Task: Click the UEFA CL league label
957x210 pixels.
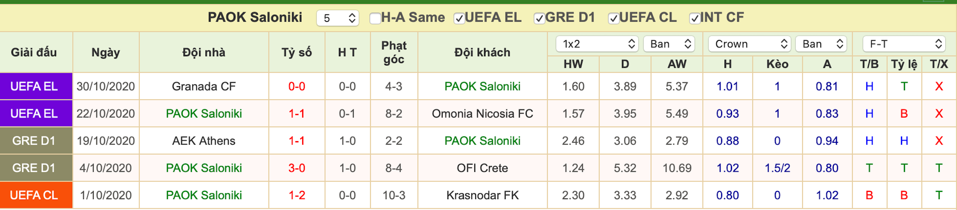Action: (34, 195)
